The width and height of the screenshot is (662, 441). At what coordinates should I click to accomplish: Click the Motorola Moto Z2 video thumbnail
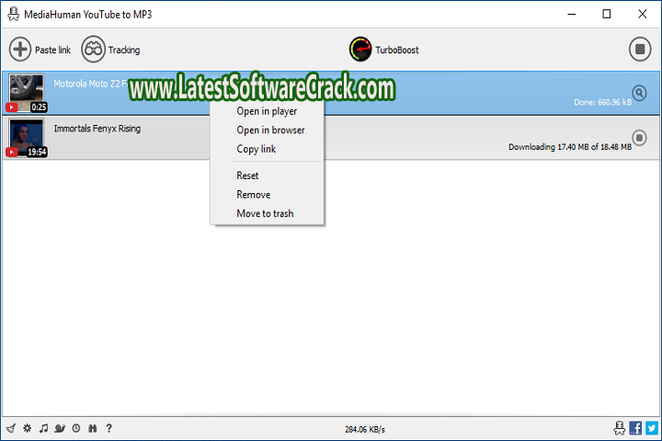tap(26, 92)
